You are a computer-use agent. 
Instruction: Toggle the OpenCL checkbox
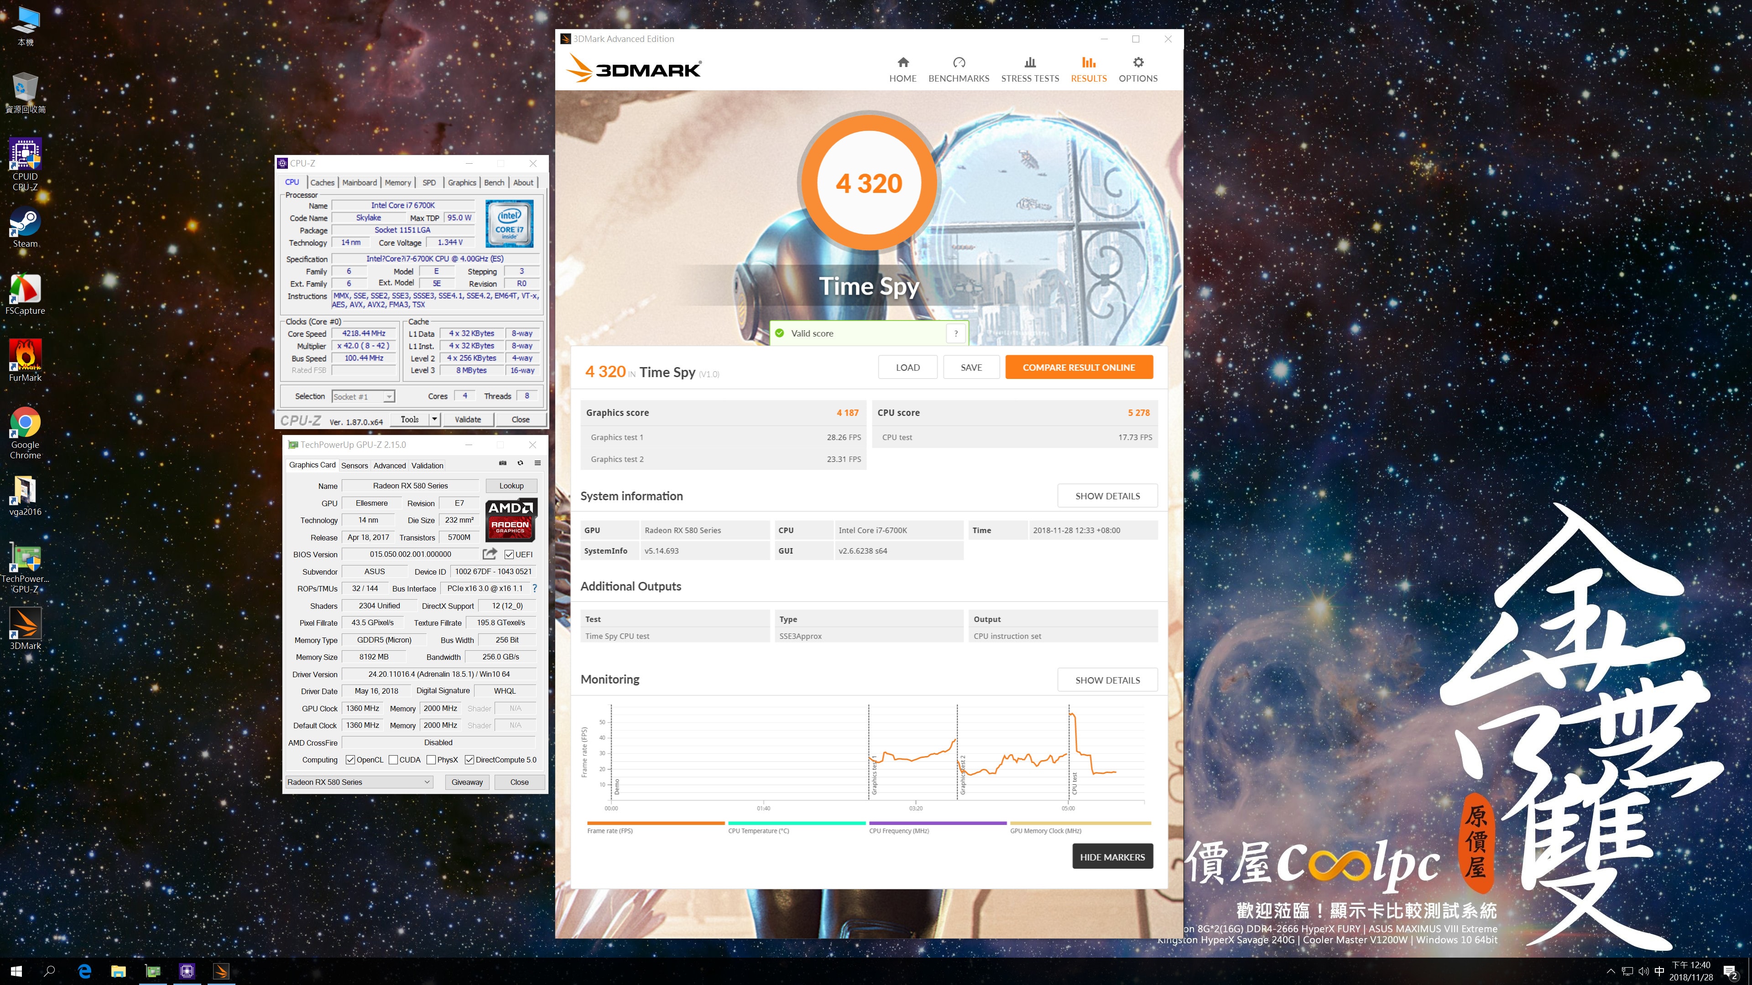click(x=350, y=760)
